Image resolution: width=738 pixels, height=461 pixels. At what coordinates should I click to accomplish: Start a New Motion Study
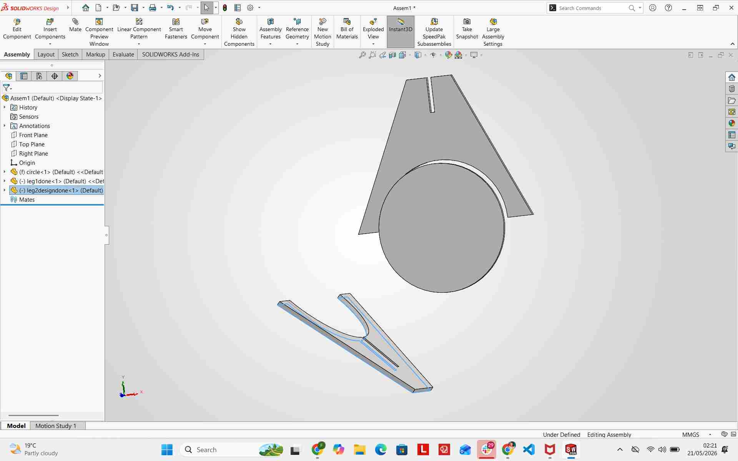(322, 32)
